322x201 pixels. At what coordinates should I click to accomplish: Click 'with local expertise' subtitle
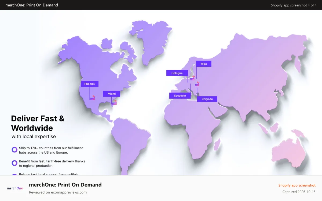[x=34, y=136]
